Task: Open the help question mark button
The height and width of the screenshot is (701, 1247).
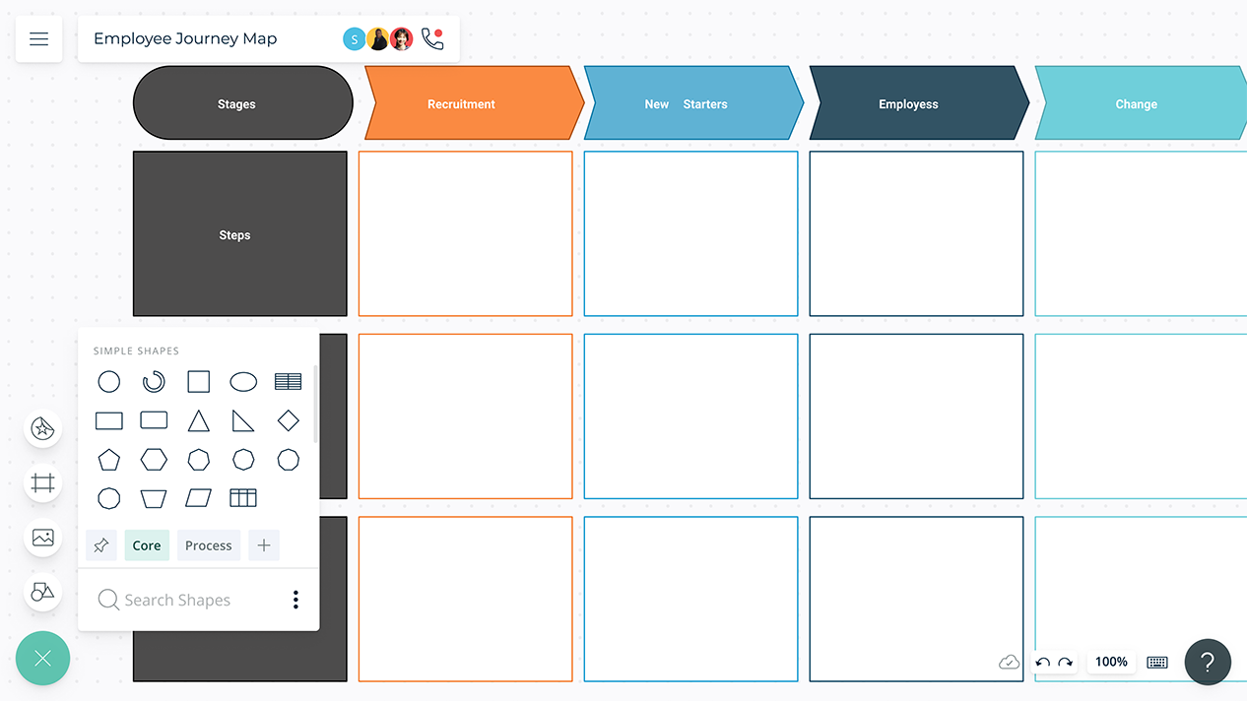Action: tap(1208, 663)
